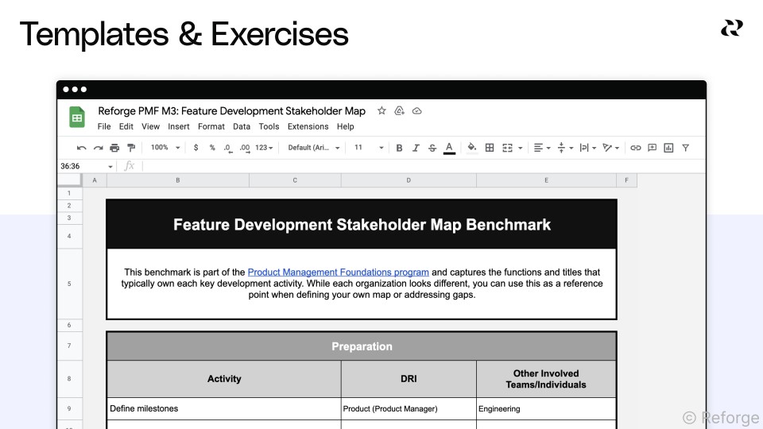Toggle italic formatting
This screenshot has height=429, width=763.
point(416,148)
